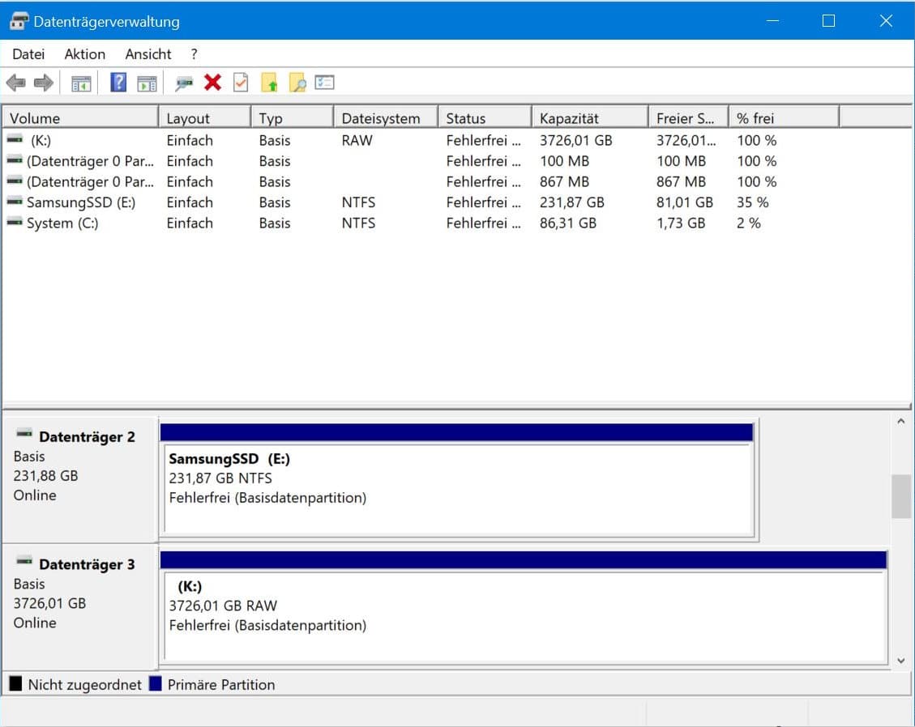
Task: Click the drive icon of the K: volume row
Action: pyautogui.click(x=15, y=139)
